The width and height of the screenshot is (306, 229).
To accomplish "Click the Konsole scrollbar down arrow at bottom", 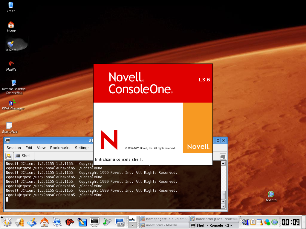I will point(223,206).
